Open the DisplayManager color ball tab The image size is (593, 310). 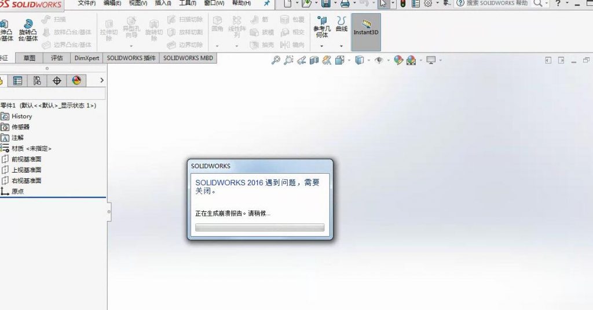click(x=76, y=80)
